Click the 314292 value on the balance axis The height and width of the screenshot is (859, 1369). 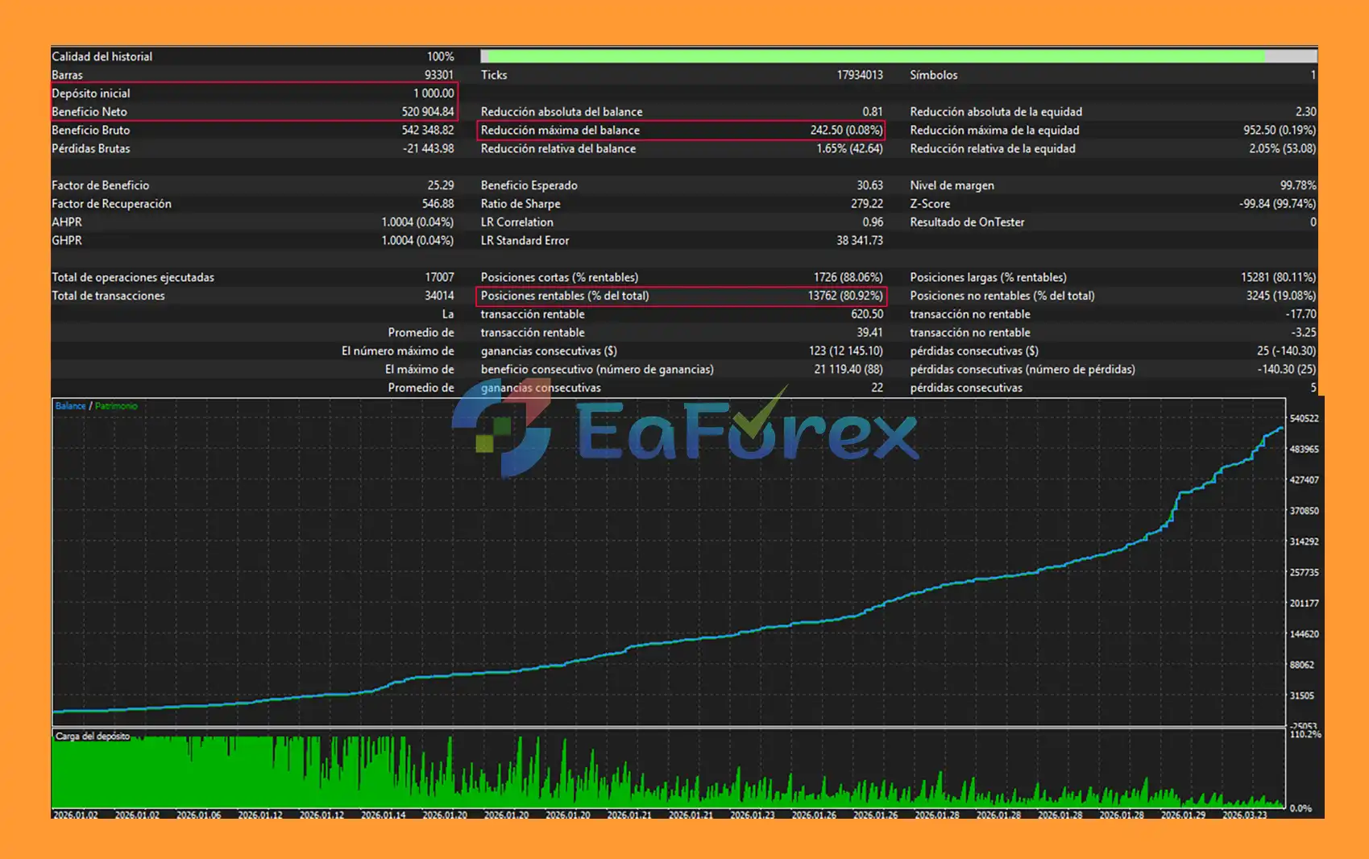[1304, 542]
